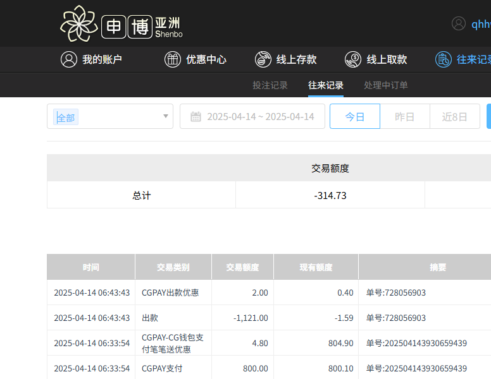Click the 优惠中心 gift box icon
The height and width of the screenshot is (379, 491).
[173, 59]
